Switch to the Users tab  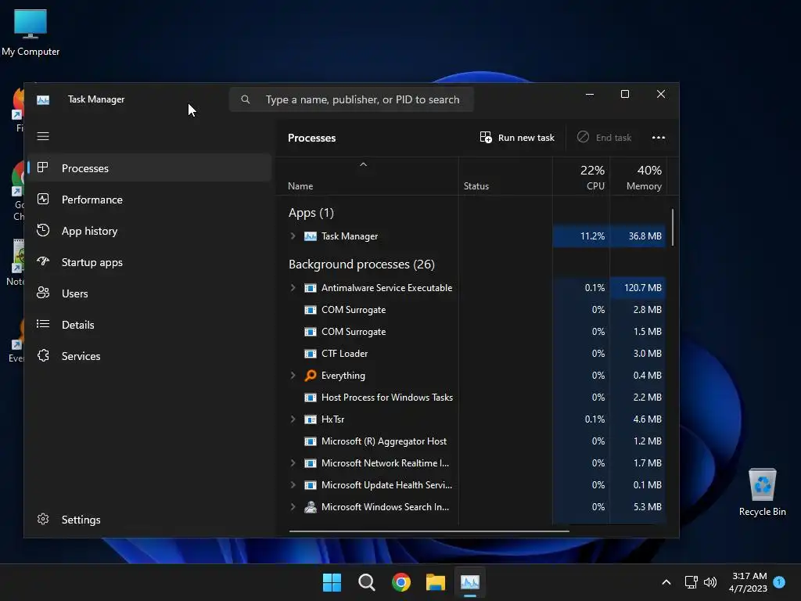pyautogui.click(x=149, y=293)
